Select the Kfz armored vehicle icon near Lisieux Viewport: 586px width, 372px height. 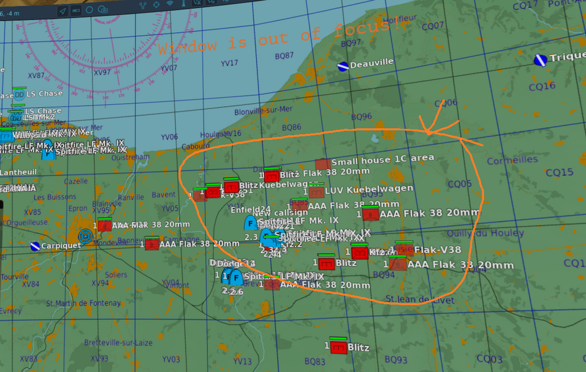360,253
